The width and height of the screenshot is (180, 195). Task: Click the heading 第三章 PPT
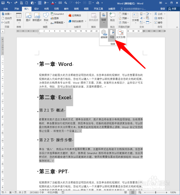click(54, 171)
